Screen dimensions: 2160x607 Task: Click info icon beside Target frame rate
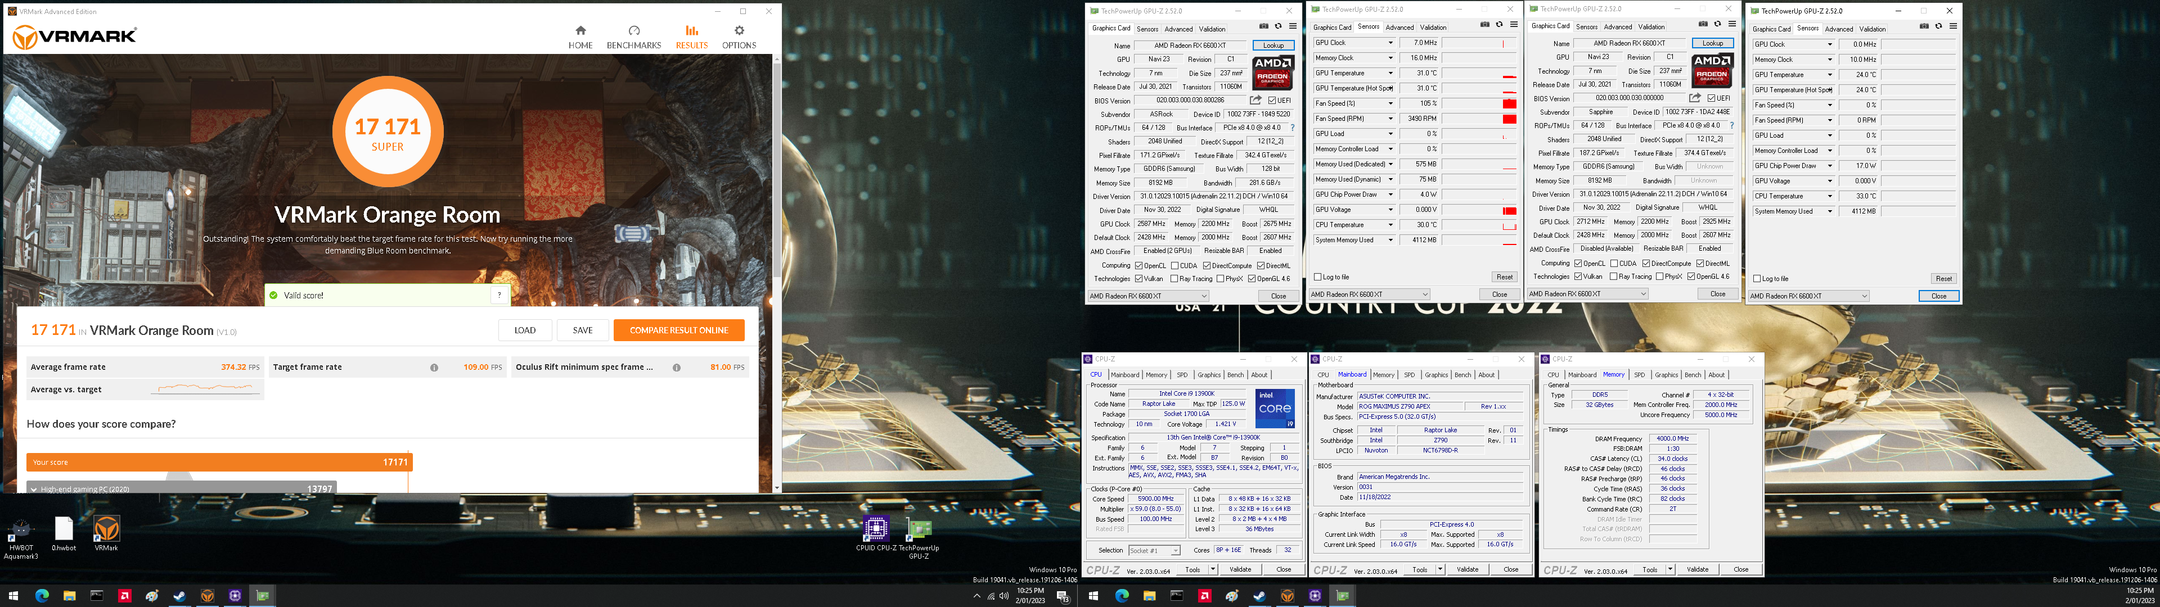[434, 367]
